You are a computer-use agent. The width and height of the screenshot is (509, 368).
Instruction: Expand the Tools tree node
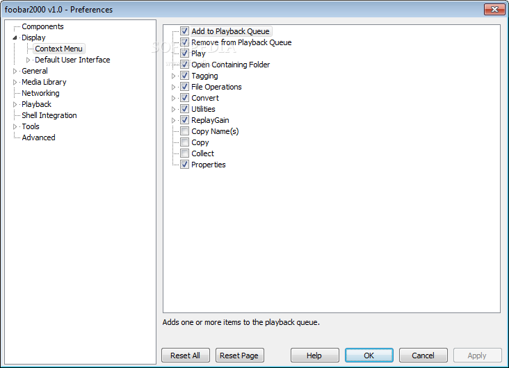click(15, 126)
